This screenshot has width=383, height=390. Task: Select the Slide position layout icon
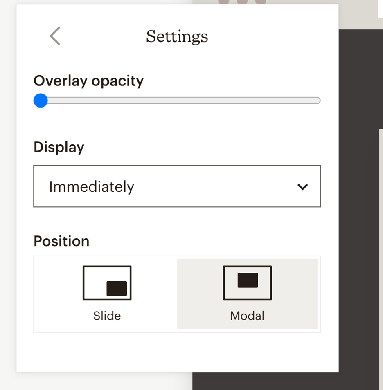(x=107, y=283)
